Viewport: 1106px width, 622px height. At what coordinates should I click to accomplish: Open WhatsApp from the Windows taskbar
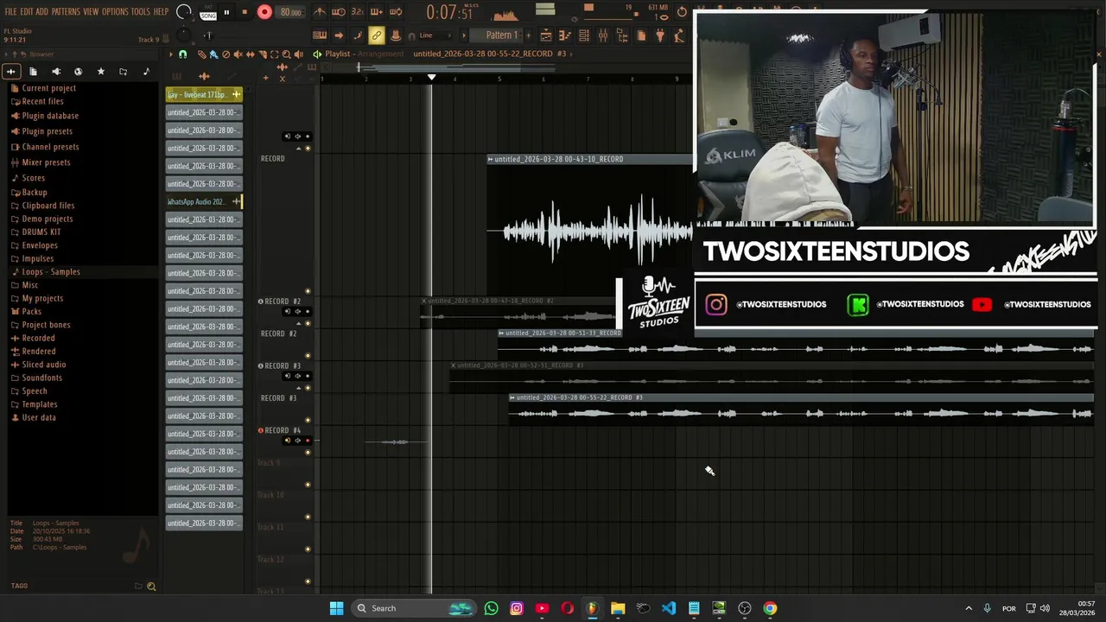click(x=491, y=608)
